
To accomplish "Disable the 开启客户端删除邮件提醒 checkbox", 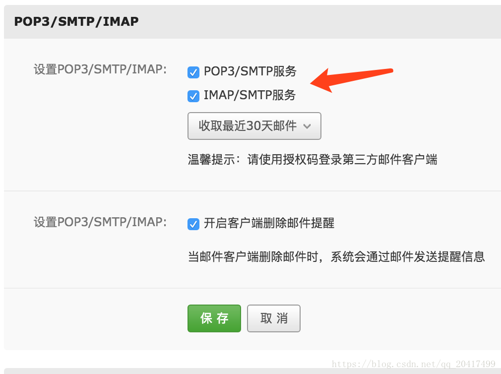I will tap(193, 224).
